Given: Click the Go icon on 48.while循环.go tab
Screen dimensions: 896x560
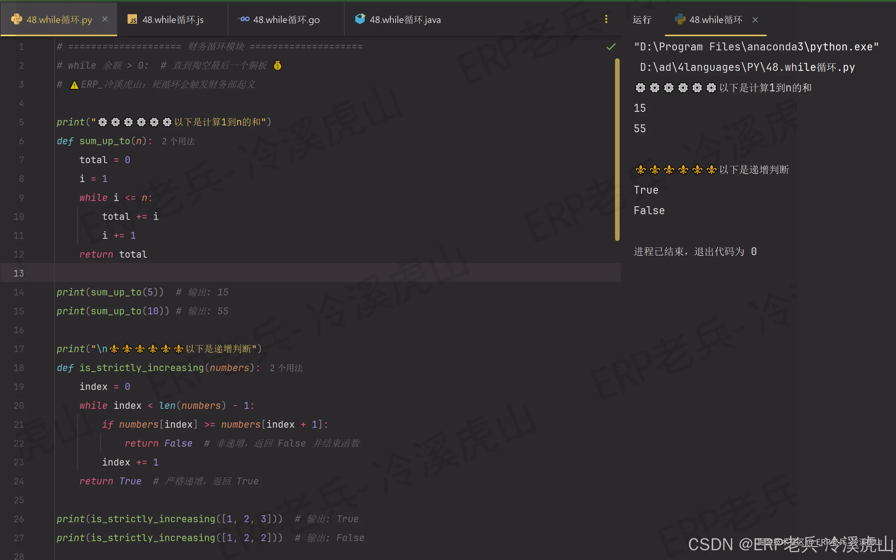Looking at the screenshot, I should point(244,19).
